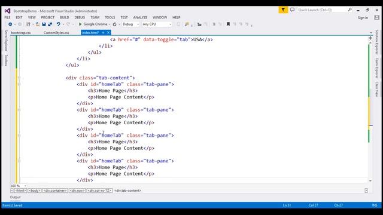Open the HELP menu
This screenshot has height=215, width=383.
pyautogui.click(x=177, y=17)
